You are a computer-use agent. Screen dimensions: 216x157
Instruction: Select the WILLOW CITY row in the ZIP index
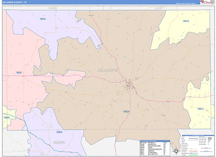point(155,154)
